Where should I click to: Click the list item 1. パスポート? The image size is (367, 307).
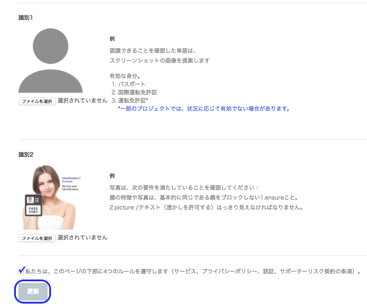(128, 84)
